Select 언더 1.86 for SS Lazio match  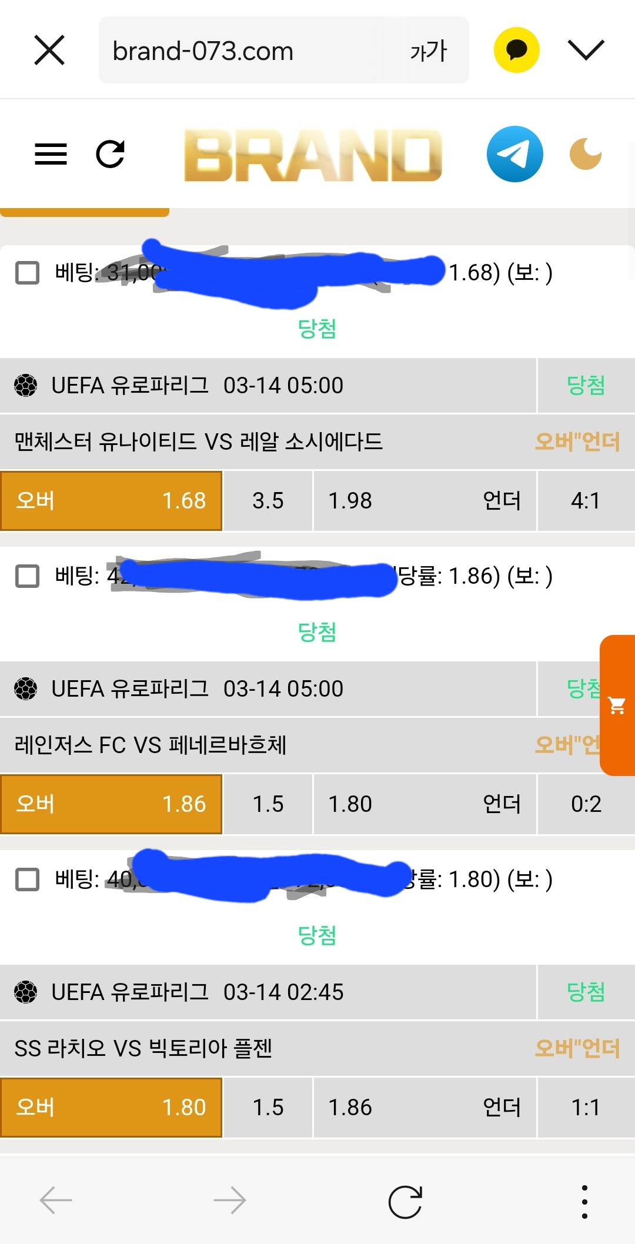425,1108
